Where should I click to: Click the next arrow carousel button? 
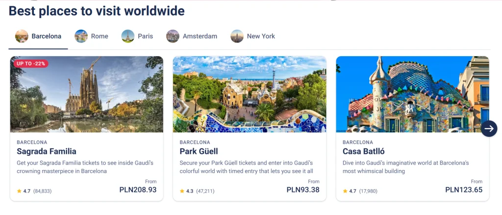point(489,129)
